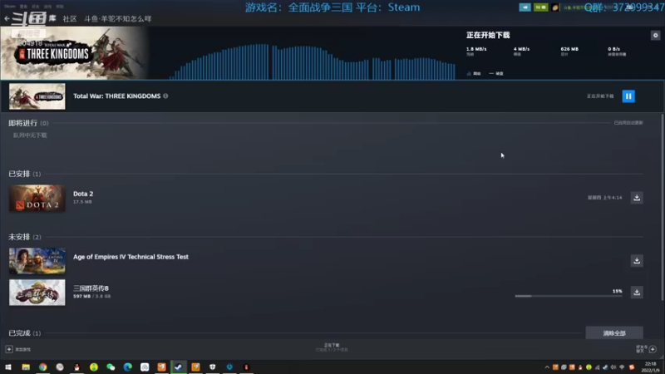Click the 15% progress label for 三国群英传8
The image size is (665, 374).
pyautogui.click(x=617, y=291)
